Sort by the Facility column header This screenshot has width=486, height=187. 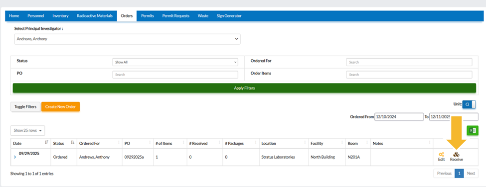pos(326,143)
